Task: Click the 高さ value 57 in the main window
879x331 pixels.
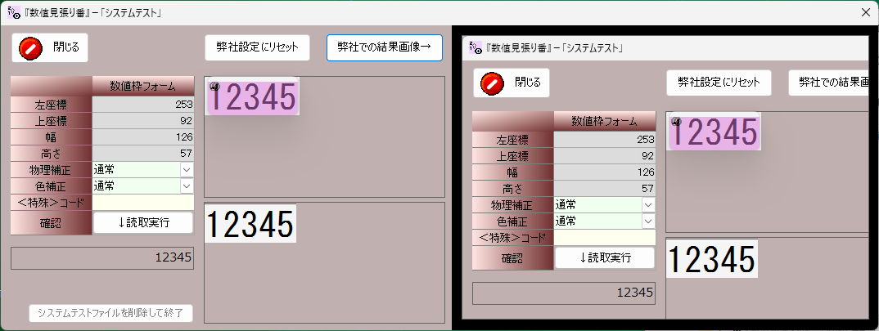Action: click(143, 153)
